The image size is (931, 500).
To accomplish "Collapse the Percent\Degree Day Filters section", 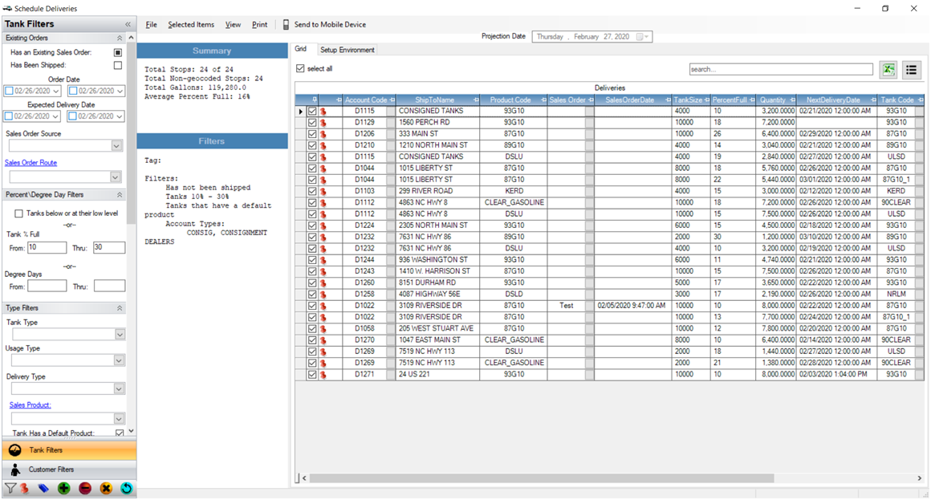I will pyautogui.click(x=120, y=195).
